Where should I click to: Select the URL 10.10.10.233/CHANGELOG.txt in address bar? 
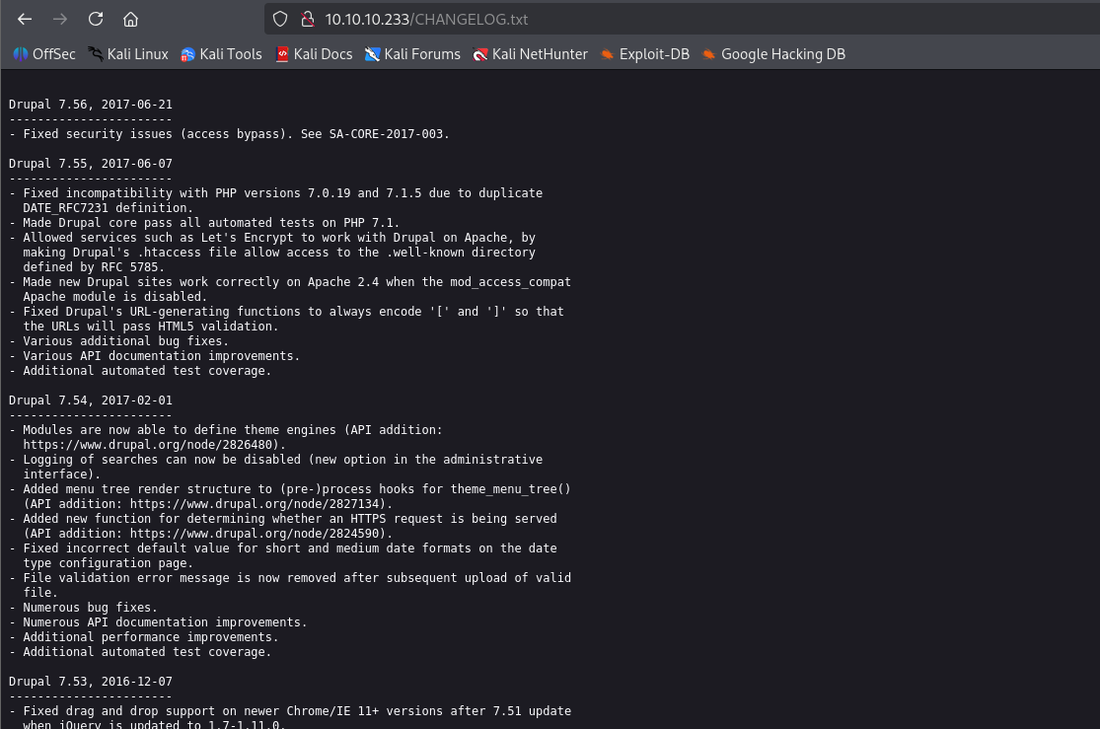coord(426,19)
